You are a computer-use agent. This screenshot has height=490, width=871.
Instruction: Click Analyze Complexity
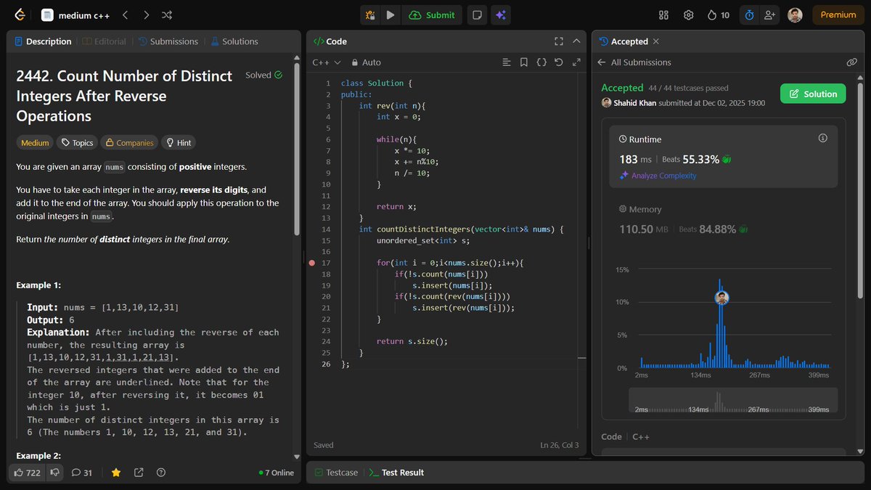coord(658,176)
